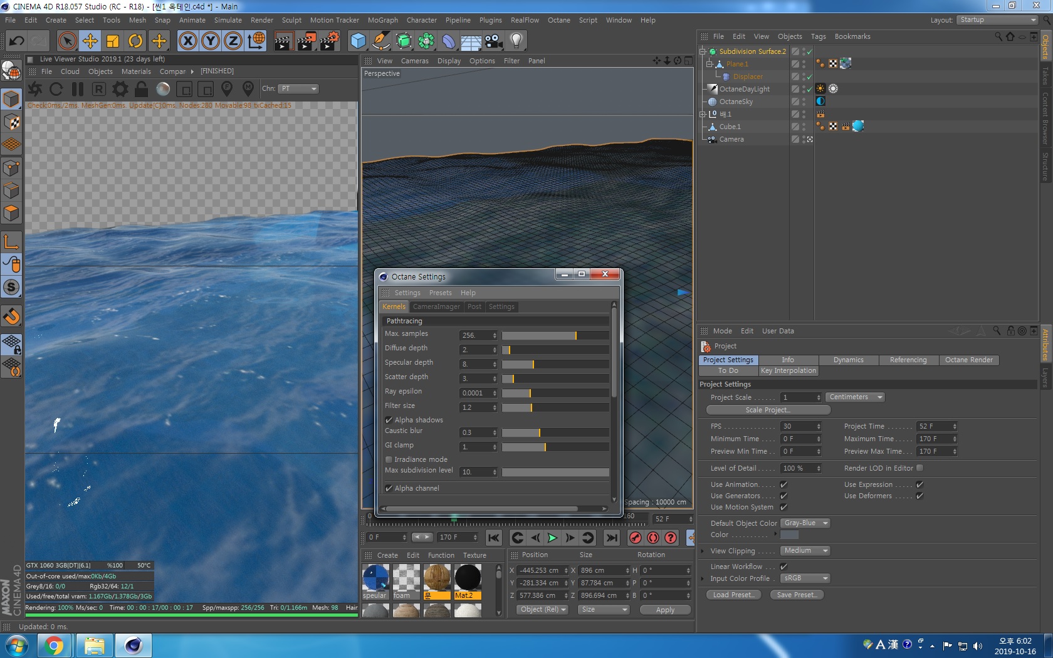Click the Save Preset button

797,595
